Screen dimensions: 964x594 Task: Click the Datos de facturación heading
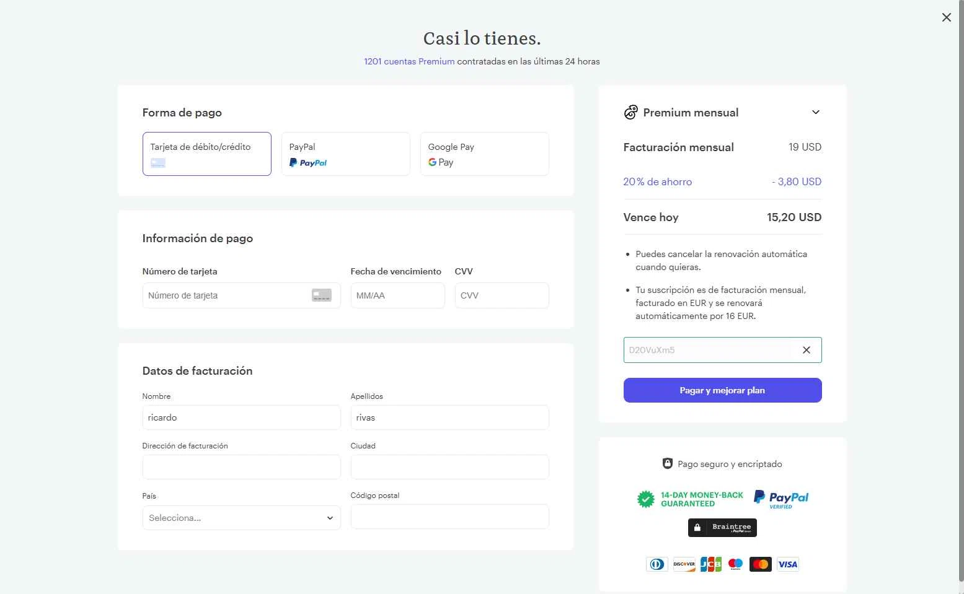(x=197, y=371)
